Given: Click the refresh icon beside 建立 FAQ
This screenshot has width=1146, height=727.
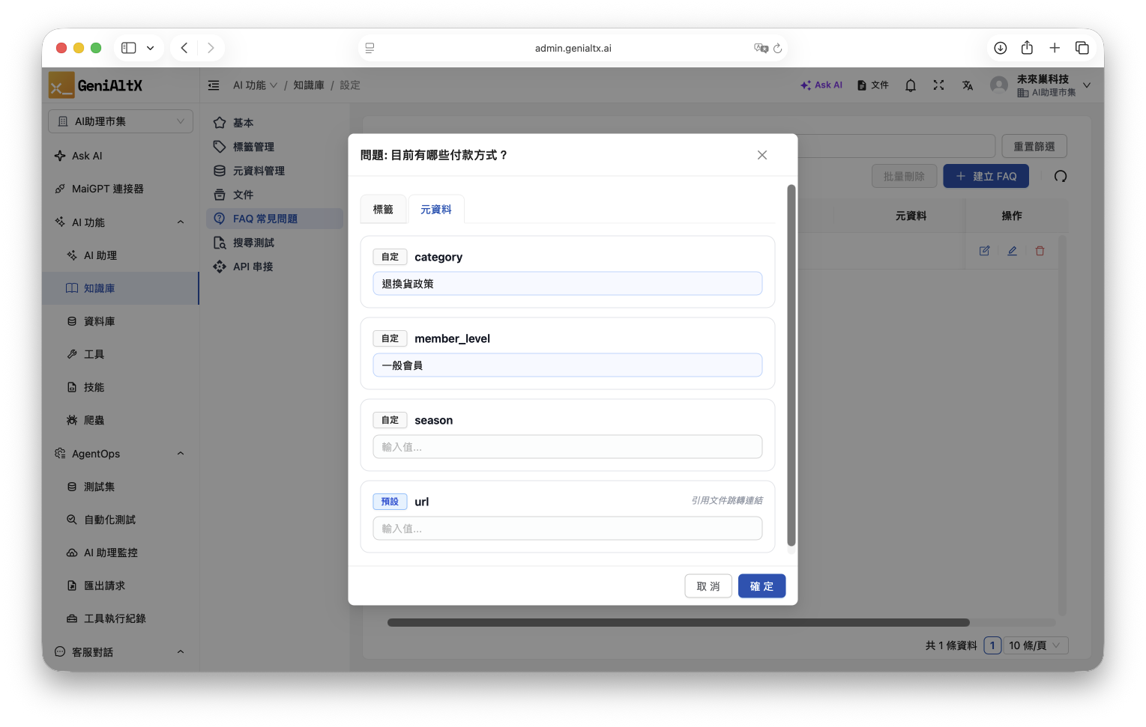Looking at the screenshot, I should pos(1060,177).
